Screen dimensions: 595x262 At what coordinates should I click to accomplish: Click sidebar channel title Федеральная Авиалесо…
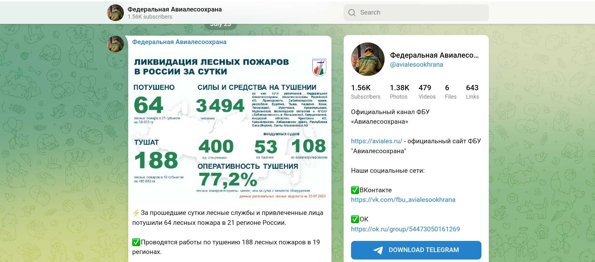pos(434,55)
